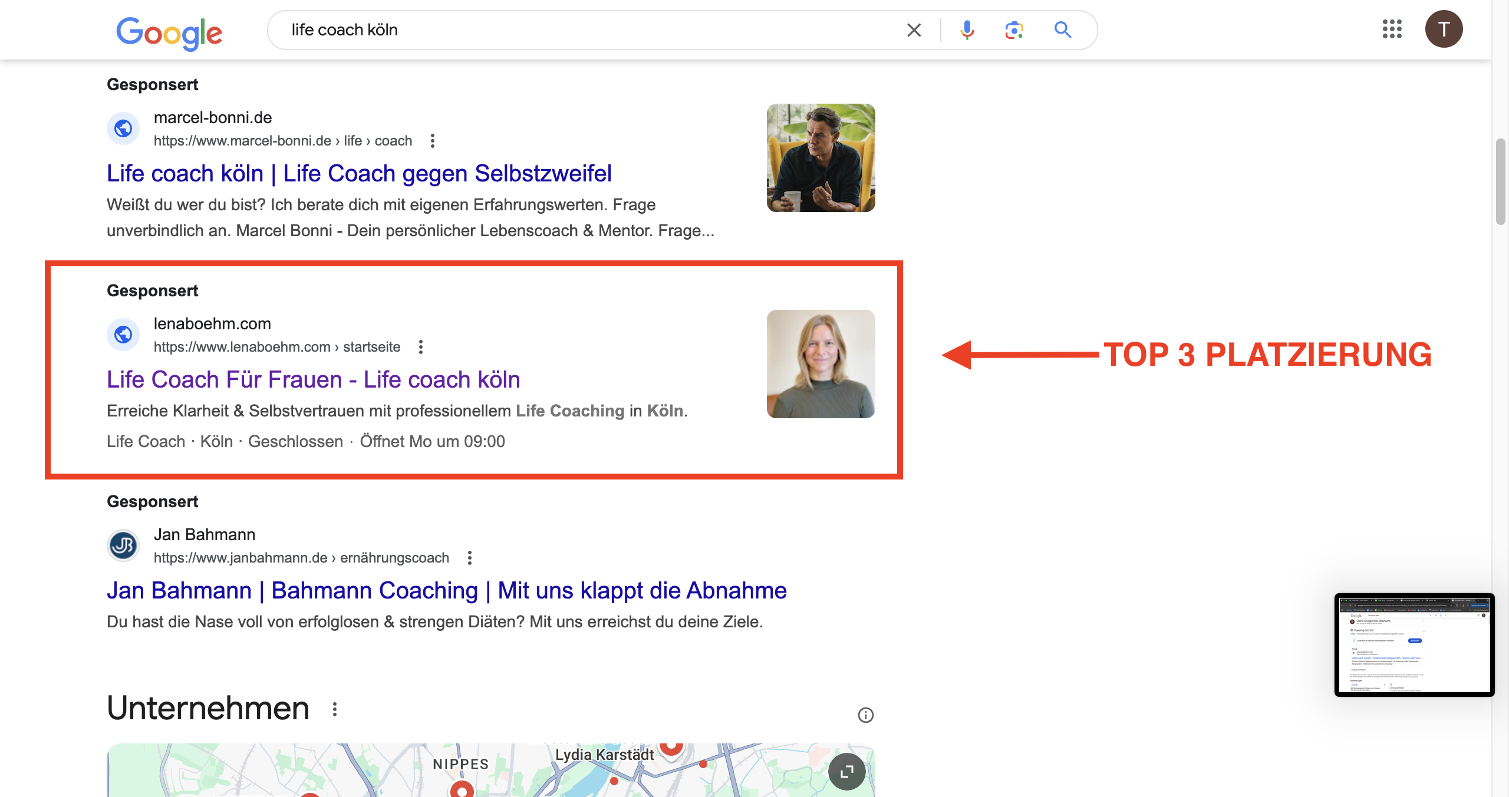Click the Google logo
1509x797 pixels.
pos(169,32)
